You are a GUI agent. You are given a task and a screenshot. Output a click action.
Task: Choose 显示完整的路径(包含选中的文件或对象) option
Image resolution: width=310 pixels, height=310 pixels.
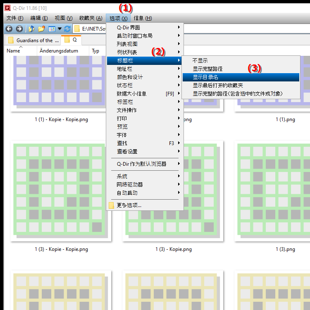tap(241, 93)
